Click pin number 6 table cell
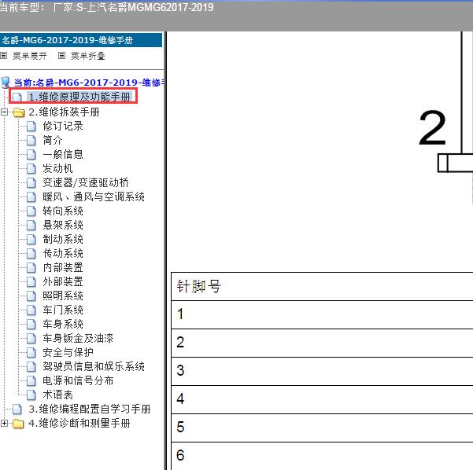Viewport: 473px width, 470px height. [322, 456]
